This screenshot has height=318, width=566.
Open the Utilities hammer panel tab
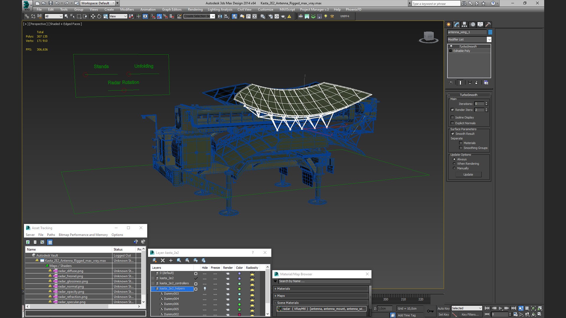(x=488, y=24)
